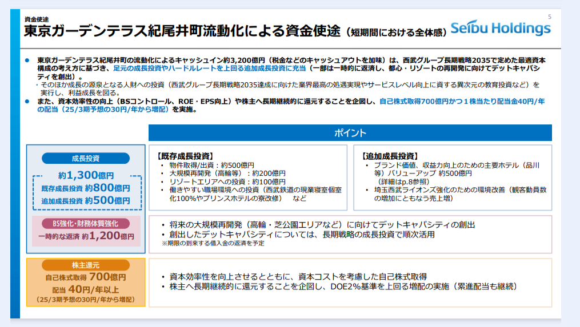Select the BS強化・財務体質強化 pill label
The image size is (580, 327).
[86, 223]
